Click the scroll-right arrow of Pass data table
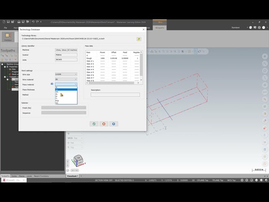The height and width of the screenshot is (202, 269). tap(138, 83)
